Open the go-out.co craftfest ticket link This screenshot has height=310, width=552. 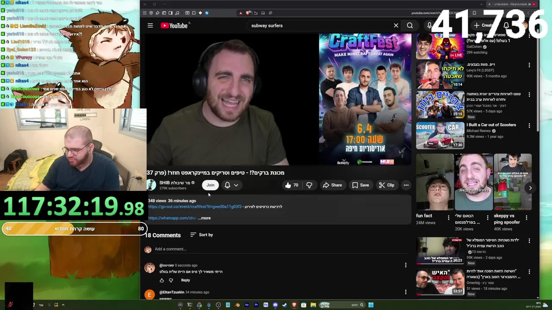click(194, 207)
